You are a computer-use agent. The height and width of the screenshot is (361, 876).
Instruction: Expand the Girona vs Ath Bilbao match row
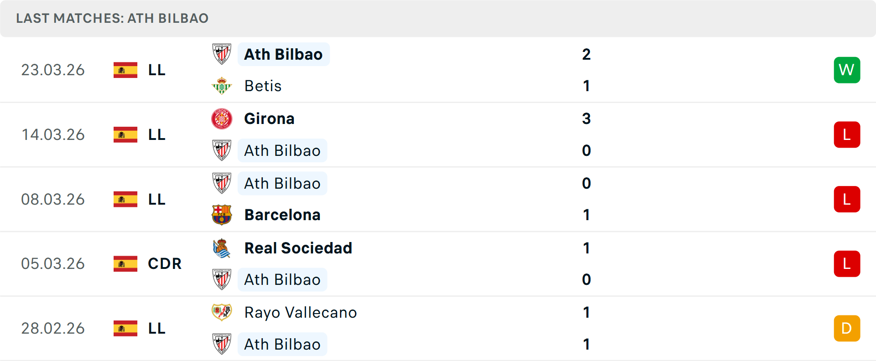pyautogui.click(x=438, y=134)
